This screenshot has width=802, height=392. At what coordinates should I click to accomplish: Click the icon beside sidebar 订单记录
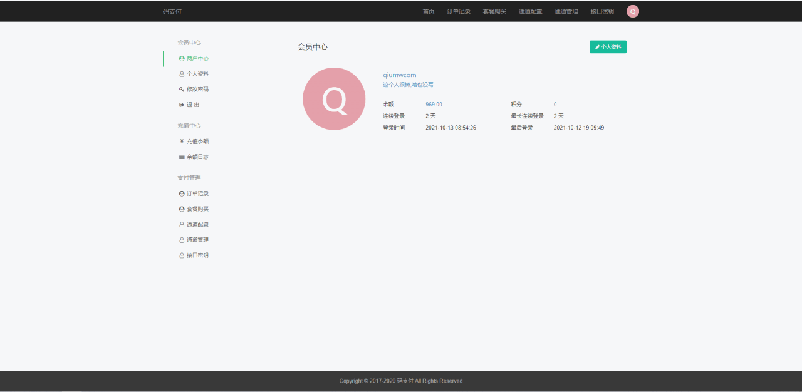pyautogui.click(x=182, y=194)
